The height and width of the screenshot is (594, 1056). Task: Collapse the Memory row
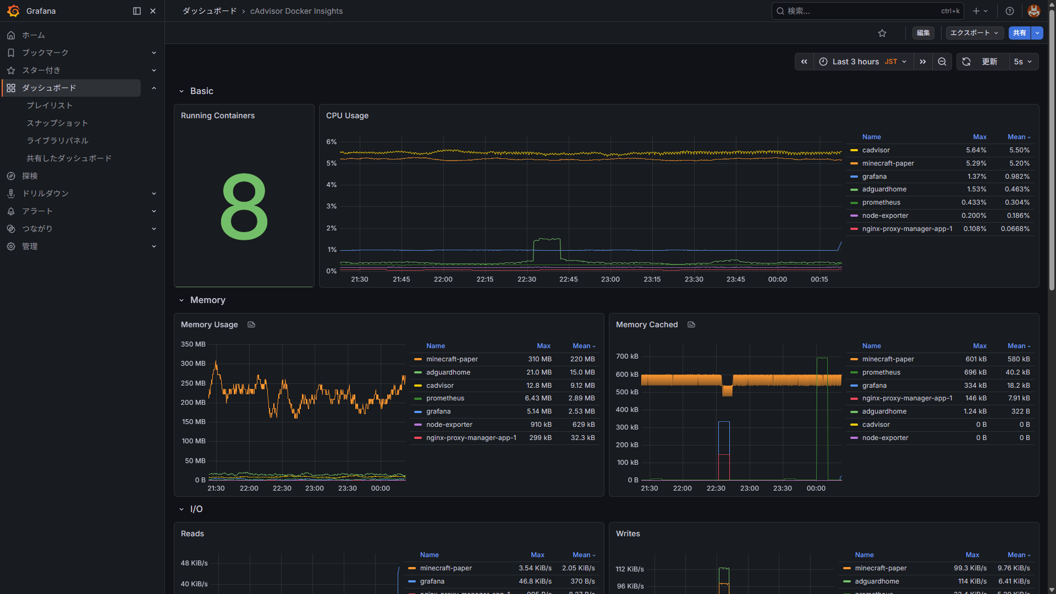[x=182, y=300]
